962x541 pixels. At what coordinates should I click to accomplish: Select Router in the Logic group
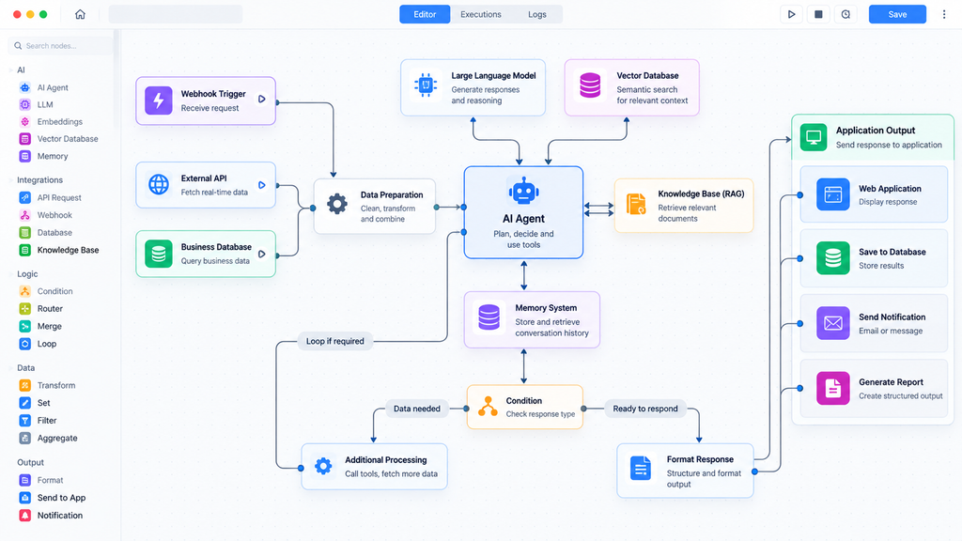[50, 308]
